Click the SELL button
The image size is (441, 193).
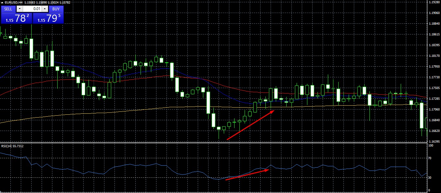[x=8, y=9]
